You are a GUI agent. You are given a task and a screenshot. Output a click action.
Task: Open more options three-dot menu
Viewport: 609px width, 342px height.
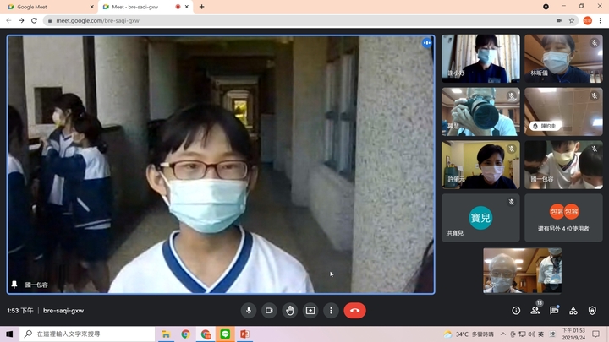331,310
